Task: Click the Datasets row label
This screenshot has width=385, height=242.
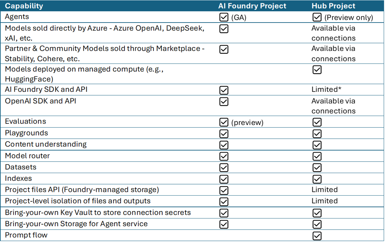Action: pyautogui.click(x=21, y=167)
